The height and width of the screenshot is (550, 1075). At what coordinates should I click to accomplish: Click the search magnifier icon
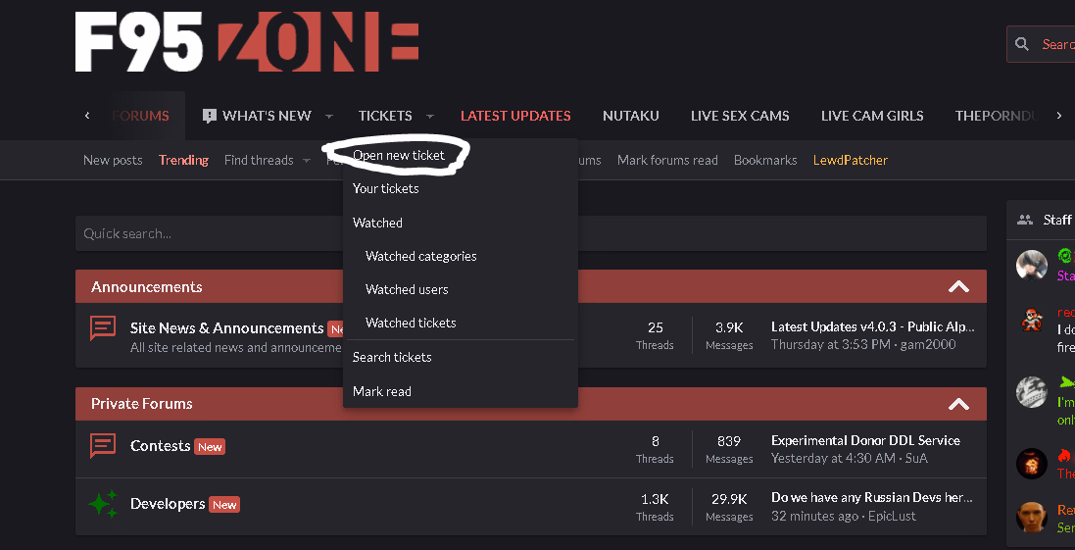(x=1021, y=44)
